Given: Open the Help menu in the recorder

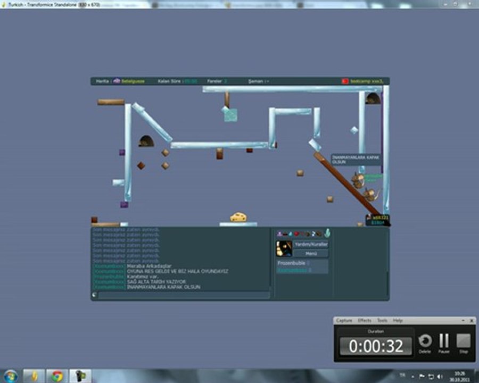Looking at the screenshot, I should click(x=398, y=320).
